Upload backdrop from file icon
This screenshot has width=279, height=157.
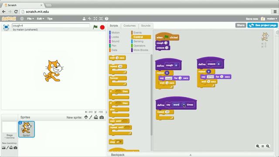coord(11,148)
